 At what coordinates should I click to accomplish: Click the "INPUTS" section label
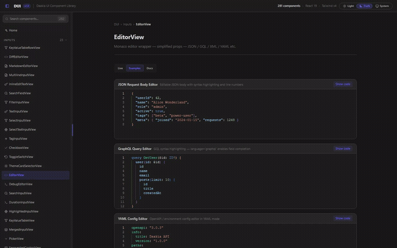[x=9, y=40]
